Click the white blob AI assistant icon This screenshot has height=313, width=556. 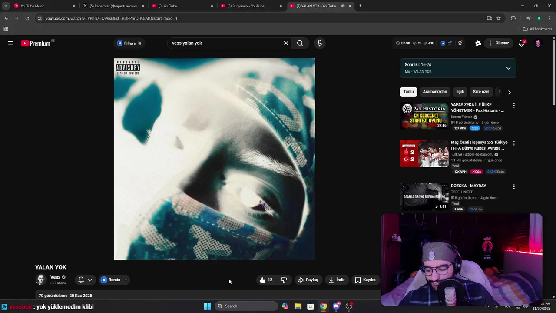click(478, 43)
